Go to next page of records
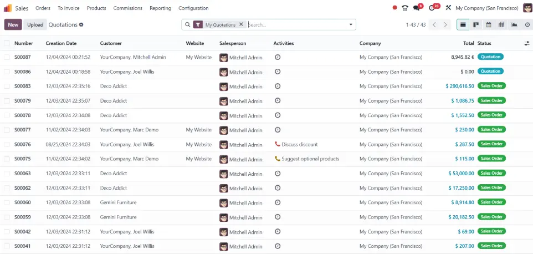The image size is (533, 254). coord(445,25)
